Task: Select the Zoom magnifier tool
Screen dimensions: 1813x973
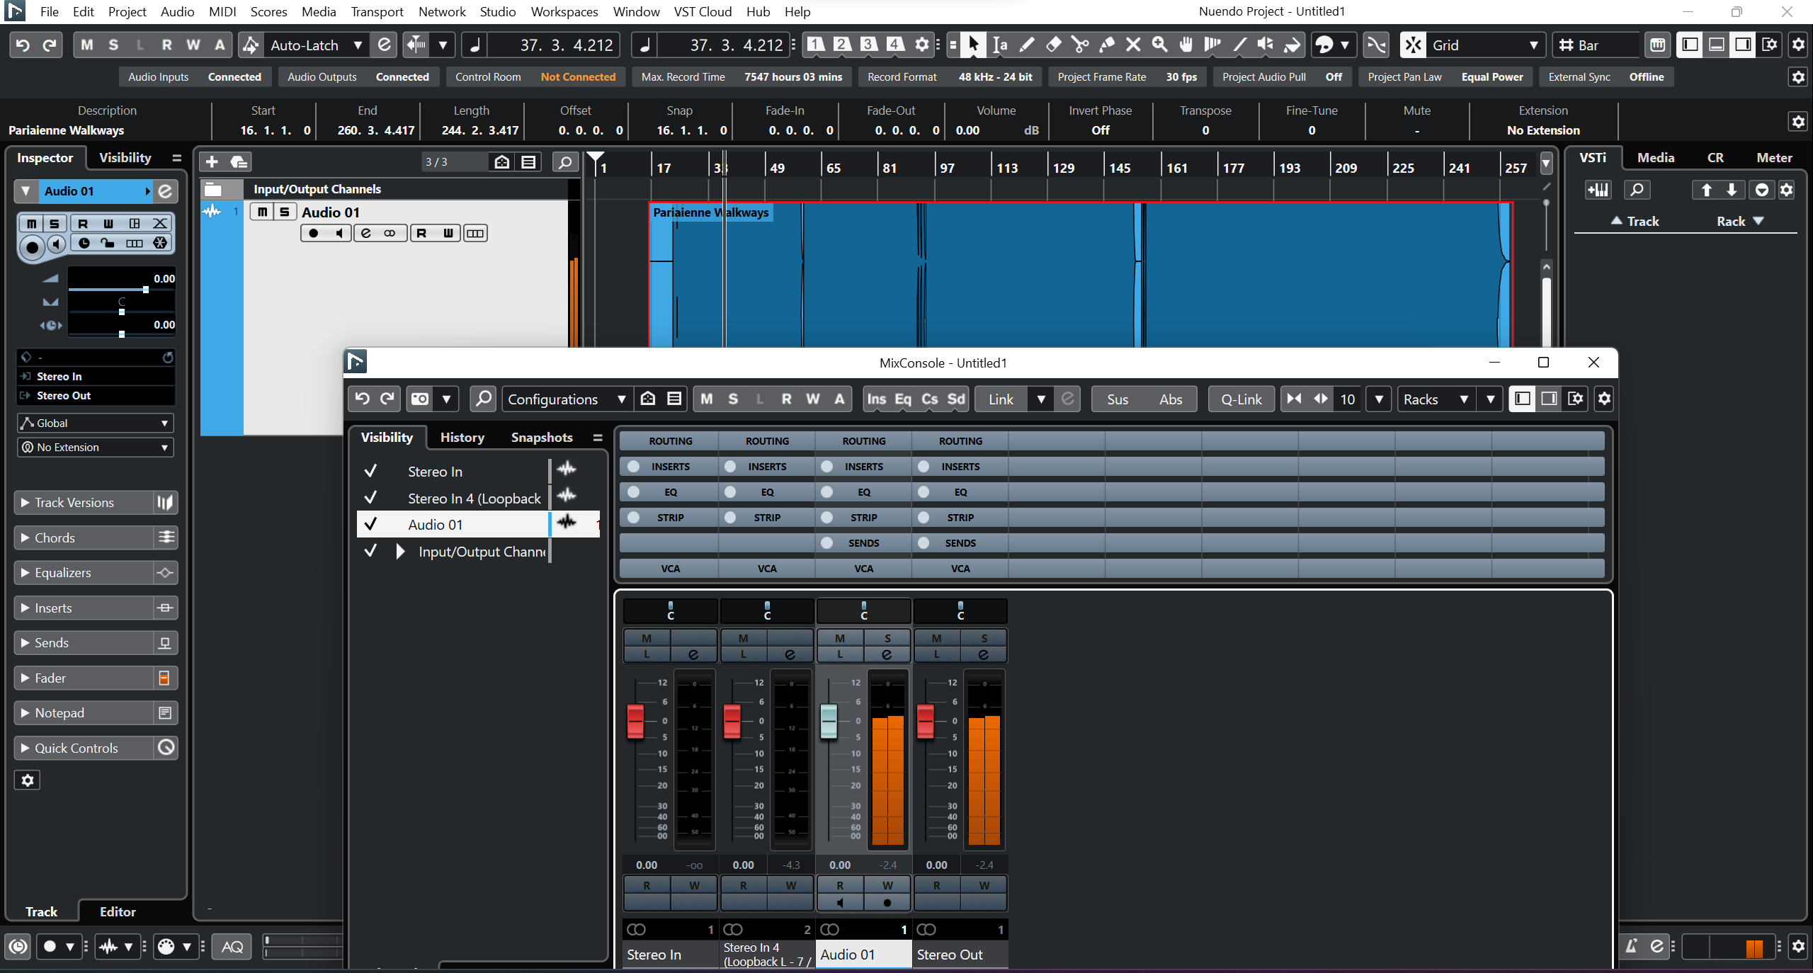Action: (1159, 45)
